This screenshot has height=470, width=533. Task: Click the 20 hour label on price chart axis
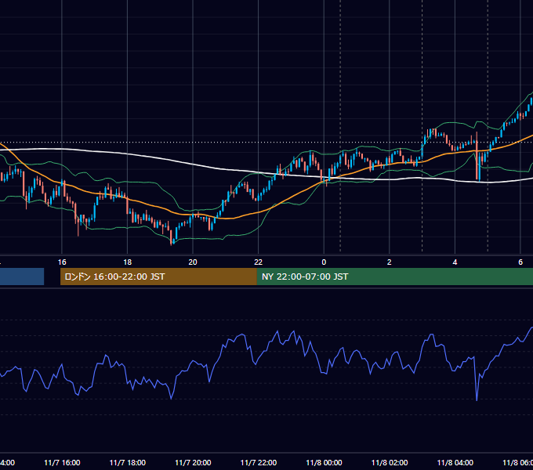(193, 262)
